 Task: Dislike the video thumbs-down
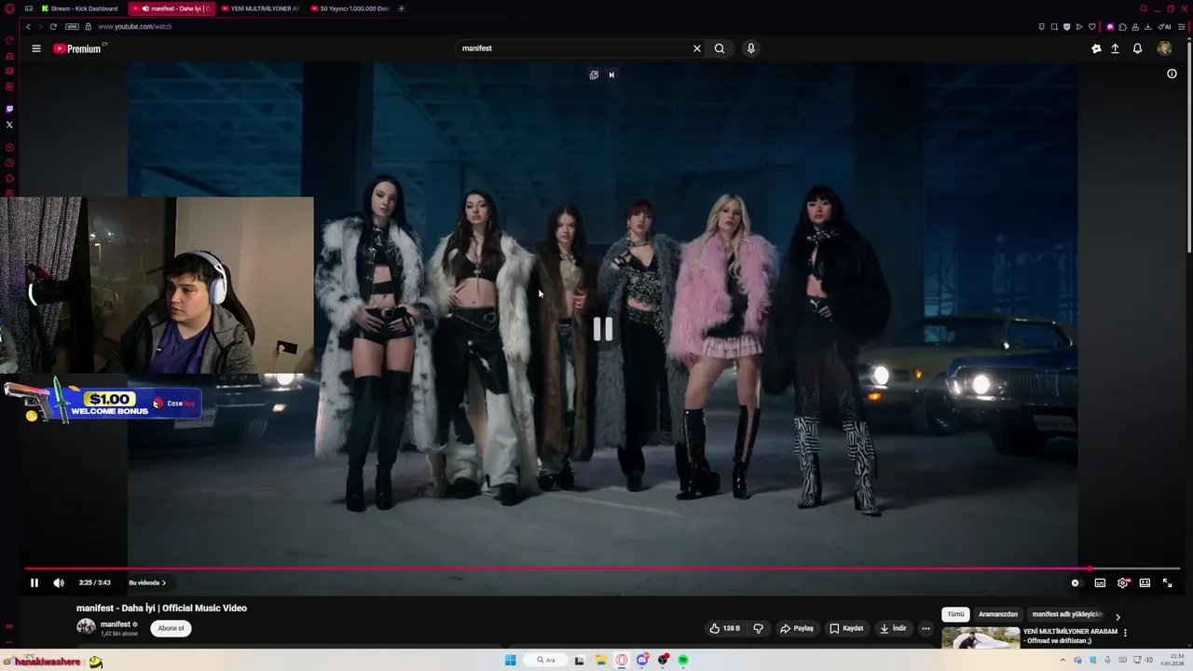coord(758,628)
